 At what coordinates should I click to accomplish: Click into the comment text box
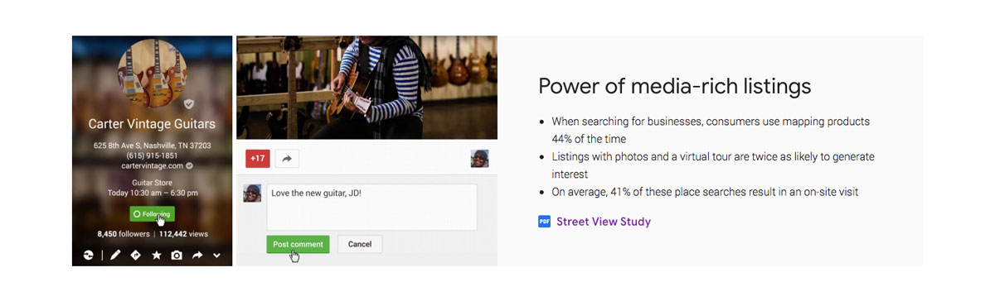(371, 207)
